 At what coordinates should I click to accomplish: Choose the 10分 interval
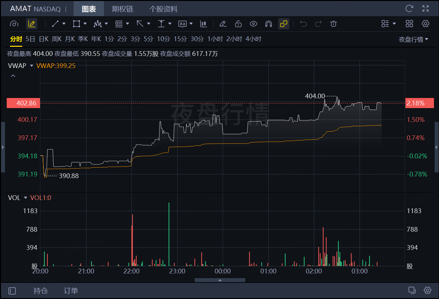point(163,39)
